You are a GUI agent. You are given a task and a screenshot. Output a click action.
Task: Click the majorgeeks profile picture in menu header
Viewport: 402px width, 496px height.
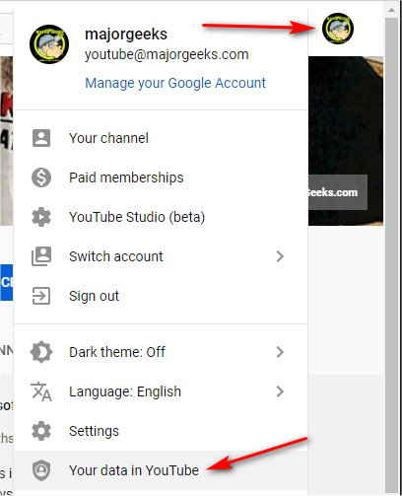[x=49, y=44]
